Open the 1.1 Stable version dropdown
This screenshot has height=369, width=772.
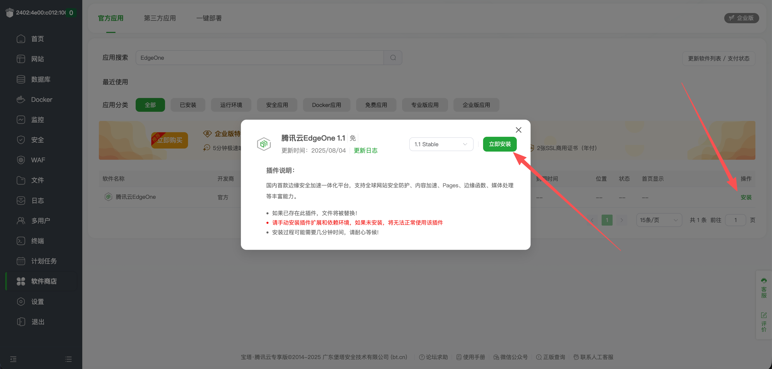coord(441,144)
